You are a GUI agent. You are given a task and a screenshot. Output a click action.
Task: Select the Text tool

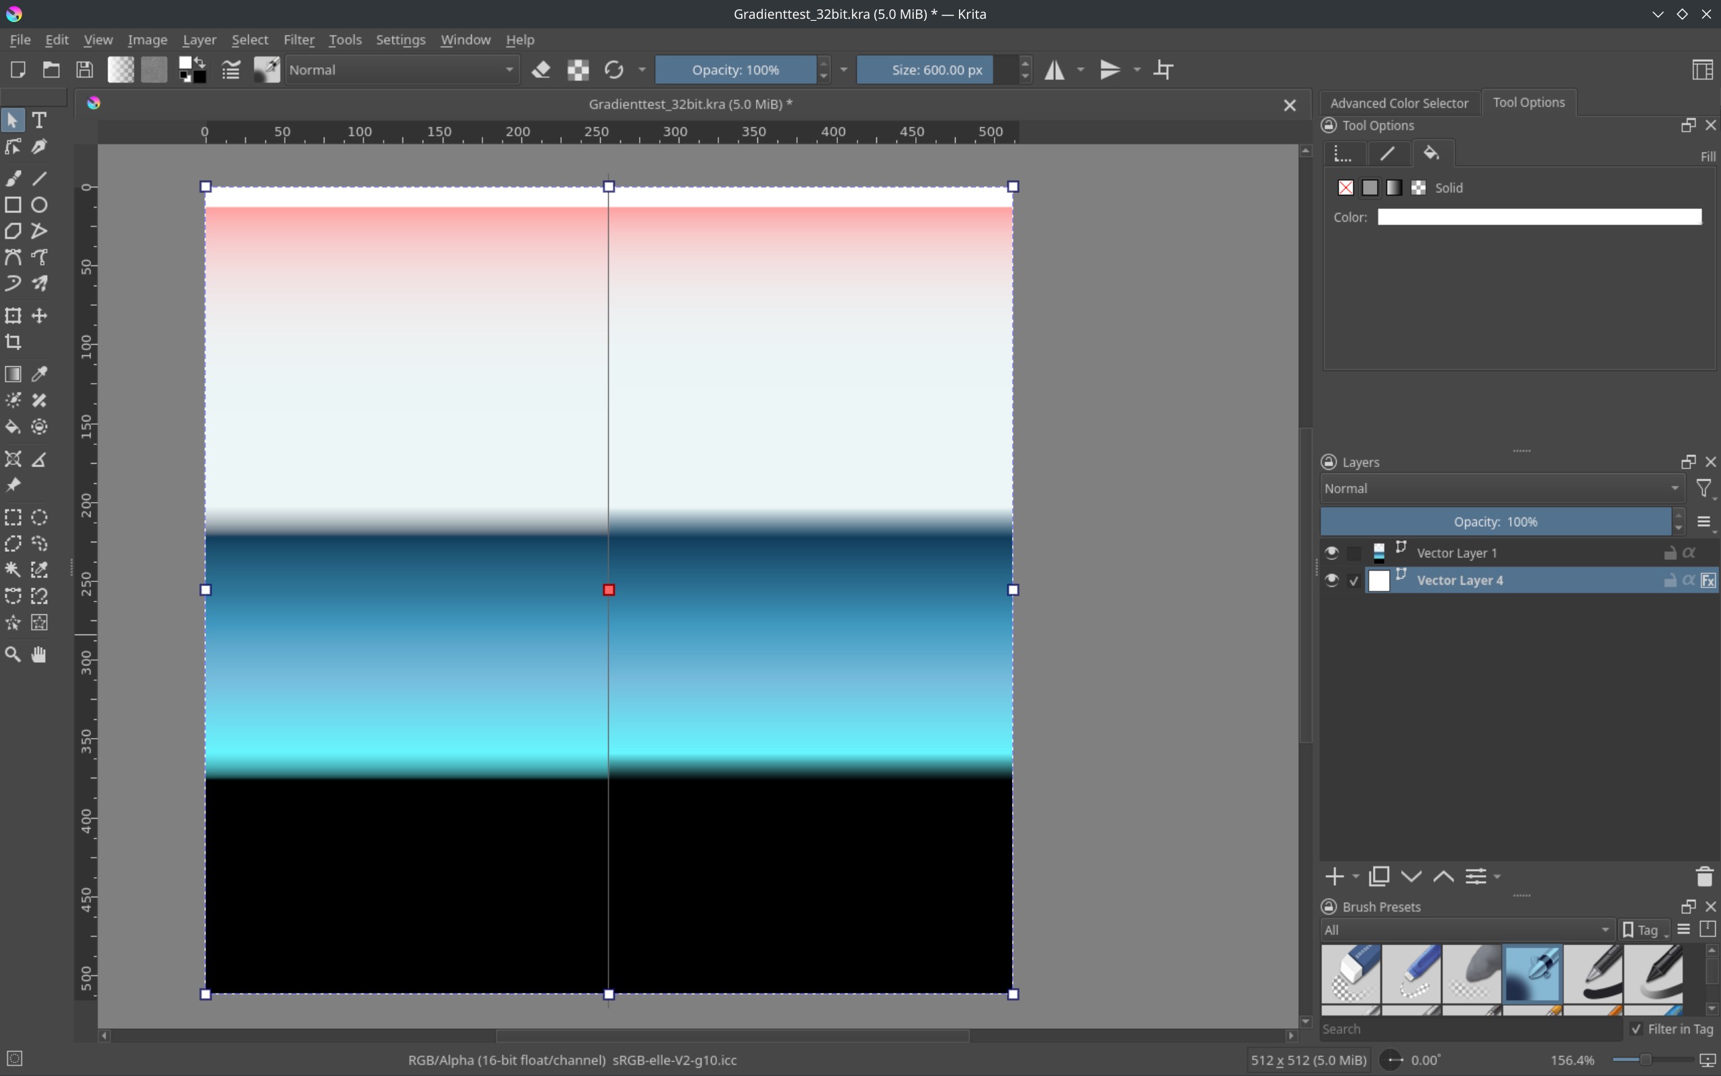(39, 120)
